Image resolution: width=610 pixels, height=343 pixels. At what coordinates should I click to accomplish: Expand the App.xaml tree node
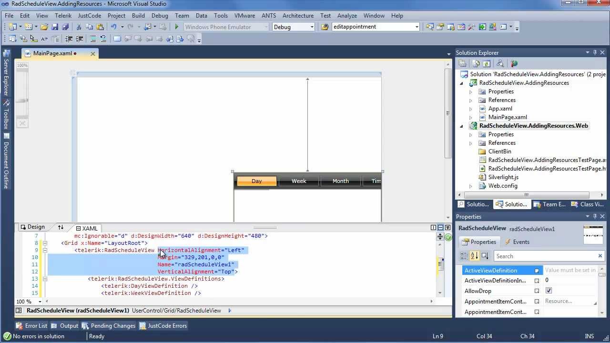tap(470, 109)
